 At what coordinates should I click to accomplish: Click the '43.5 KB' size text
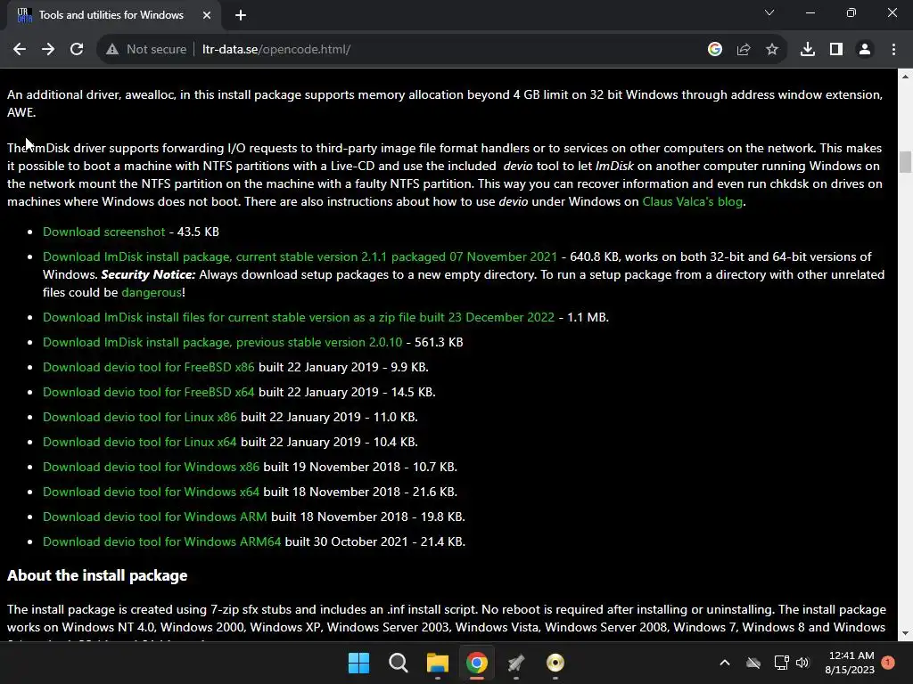198,232
